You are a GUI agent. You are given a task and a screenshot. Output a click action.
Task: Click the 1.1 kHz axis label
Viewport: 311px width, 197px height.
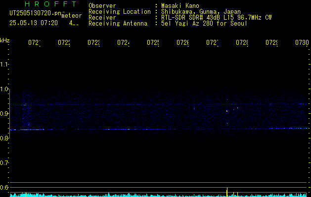(x=4, y=64)
